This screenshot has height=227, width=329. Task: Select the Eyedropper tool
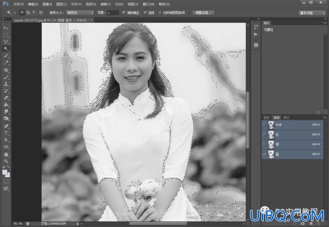click(x=6, y=63)
